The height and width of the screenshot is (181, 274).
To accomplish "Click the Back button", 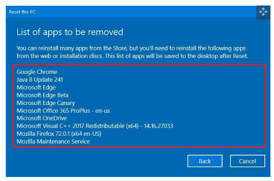I will (205, 161).
